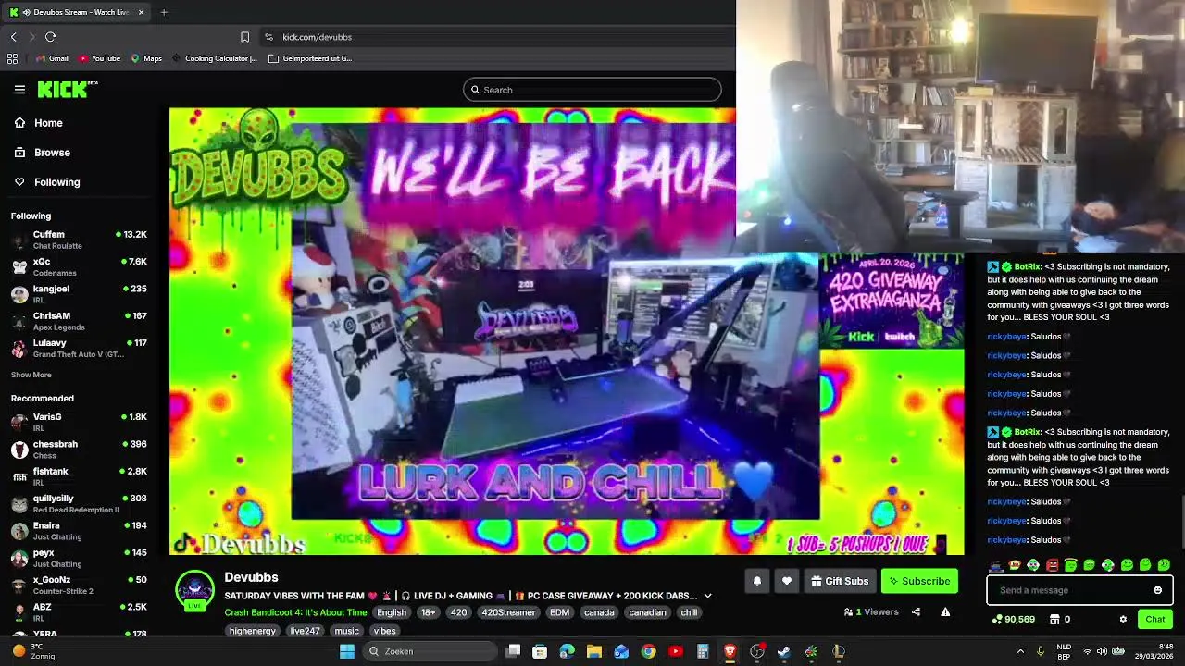Viewport: 1185px width, 666px height.
Task: Open the apps grid icon in bookmarks bar
Action: click(12, 58)
